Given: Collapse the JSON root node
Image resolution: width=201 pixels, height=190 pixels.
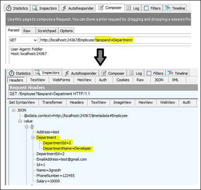Looking at the screenshot, I should tap(14, 110).
